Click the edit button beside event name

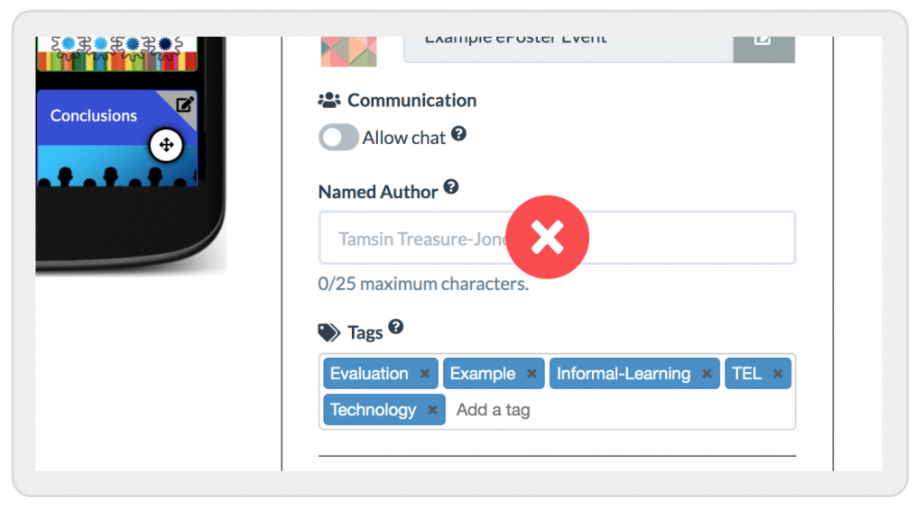click(x=763, y=49)
